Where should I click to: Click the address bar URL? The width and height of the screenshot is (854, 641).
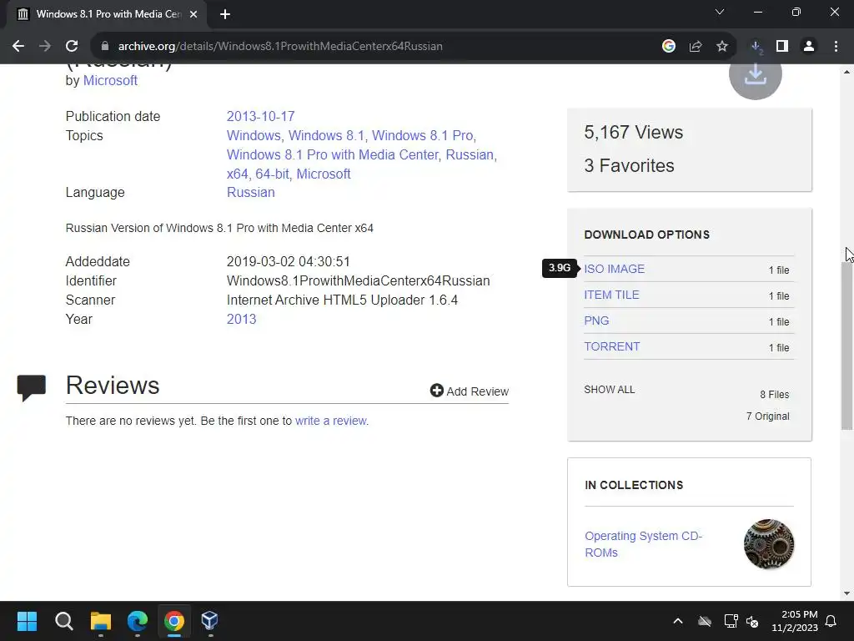click(280, 47)
